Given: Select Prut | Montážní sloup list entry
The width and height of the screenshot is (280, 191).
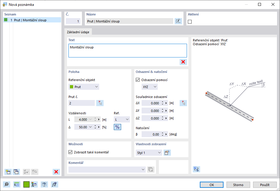Looking at the screenshot, I should (30, 20).
